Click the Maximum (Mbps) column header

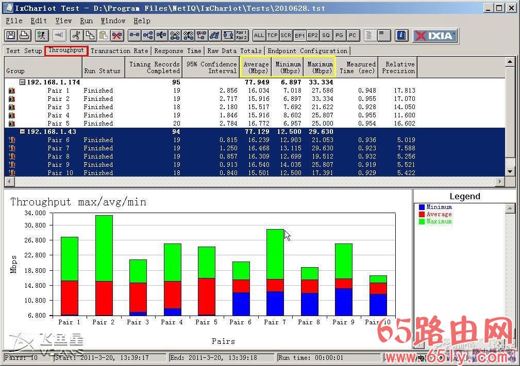coord(320,67)
